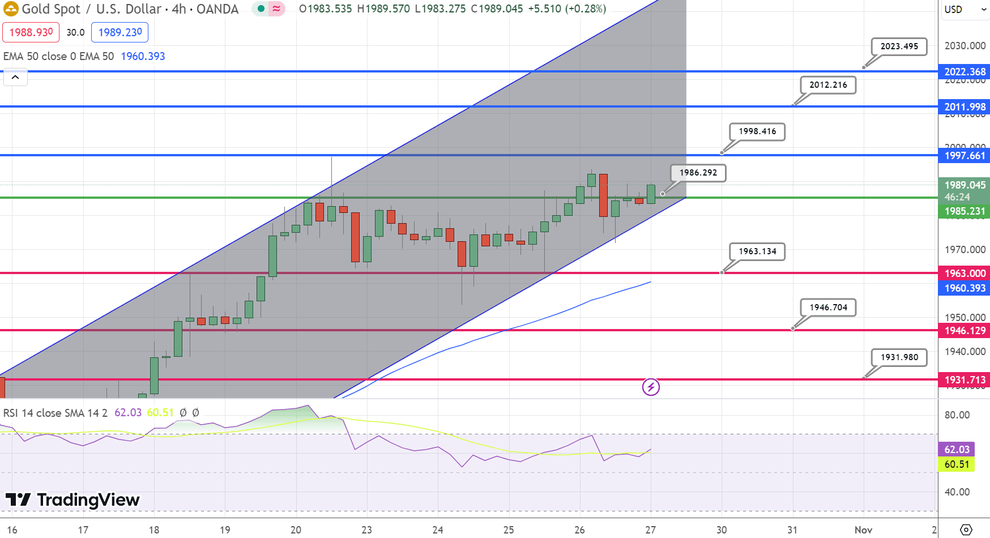Viewport: 990px width, 538px height.
Task: Click the red 1946.129 price axis label
Action: (x=964, y=331)
